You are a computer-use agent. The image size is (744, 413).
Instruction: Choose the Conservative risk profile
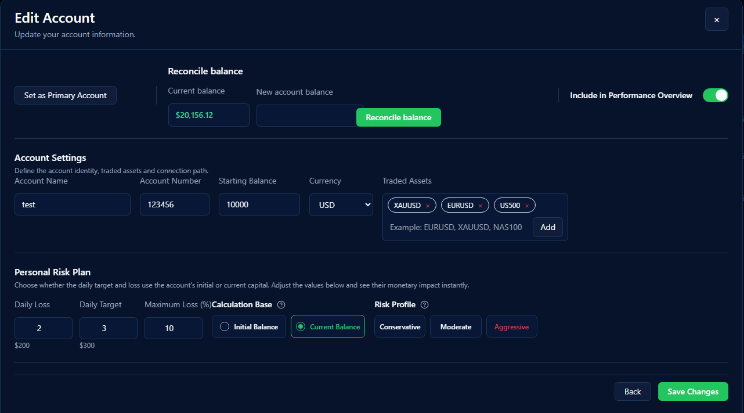click(400, 326)
